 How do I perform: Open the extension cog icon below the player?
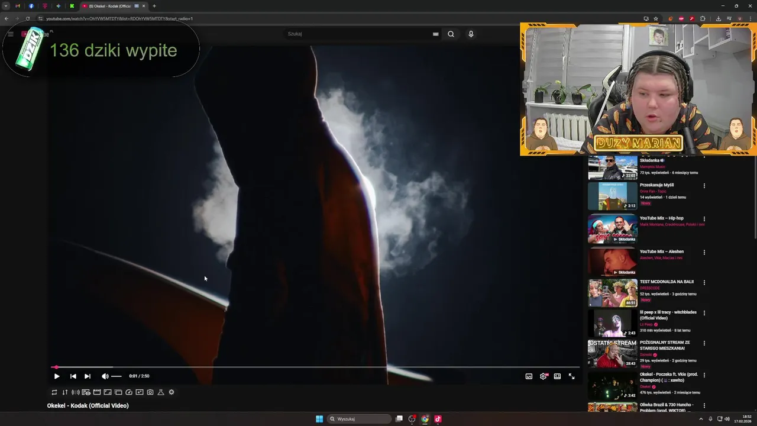(172, 392)
